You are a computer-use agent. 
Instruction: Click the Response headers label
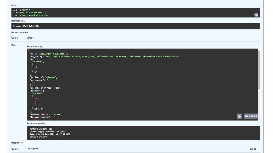tap(36, 123)
